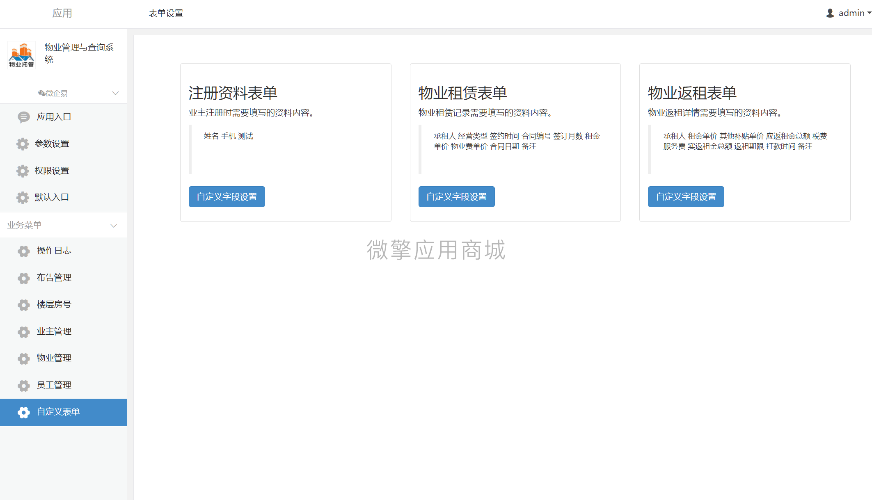Click the 注册资料表单 card heading
Viewport: 872px width, 500px height.
pos(233,93)
